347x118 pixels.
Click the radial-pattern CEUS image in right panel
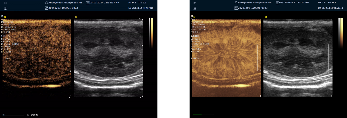[226, 57]
